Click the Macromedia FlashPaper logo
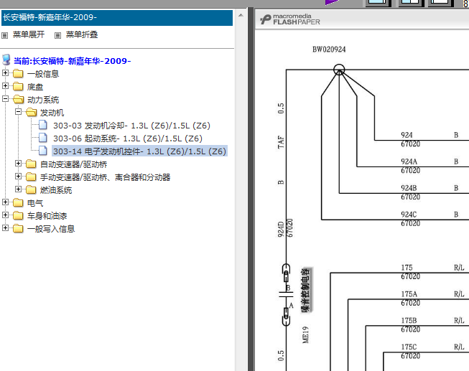This screenshot has height=371, width=469. coord(290,19)
